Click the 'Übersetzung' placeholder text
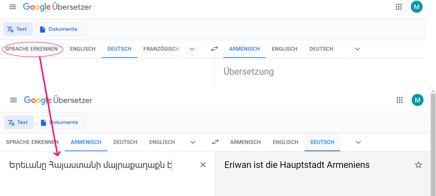 pos(249,72)
